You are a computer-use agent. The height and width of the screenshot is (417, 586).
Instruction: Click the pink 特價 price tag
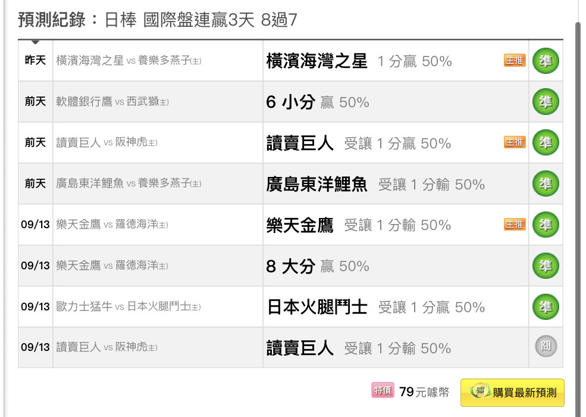coord(383,391)
